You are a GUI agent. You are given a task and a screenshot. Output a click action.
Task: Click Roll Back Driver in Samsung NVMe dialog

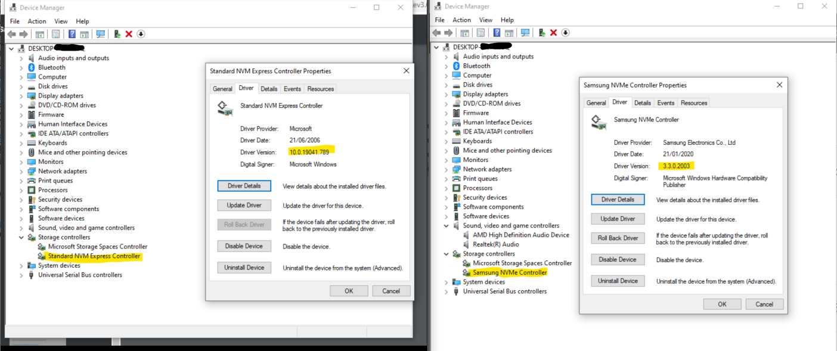click(x=618, y=238)
